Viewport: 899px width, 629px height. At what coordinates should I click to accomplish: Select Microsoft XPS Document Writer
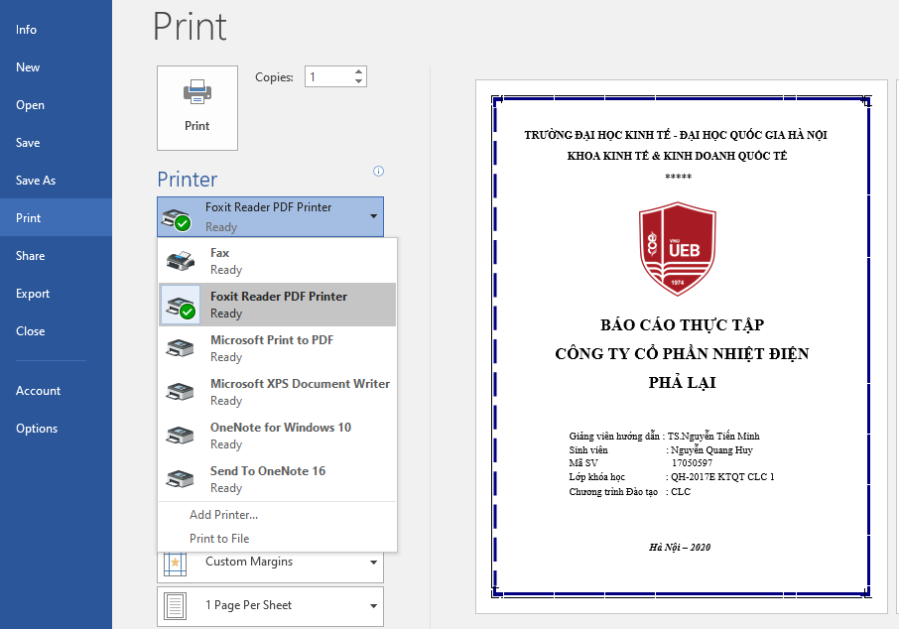pos(278,392)
